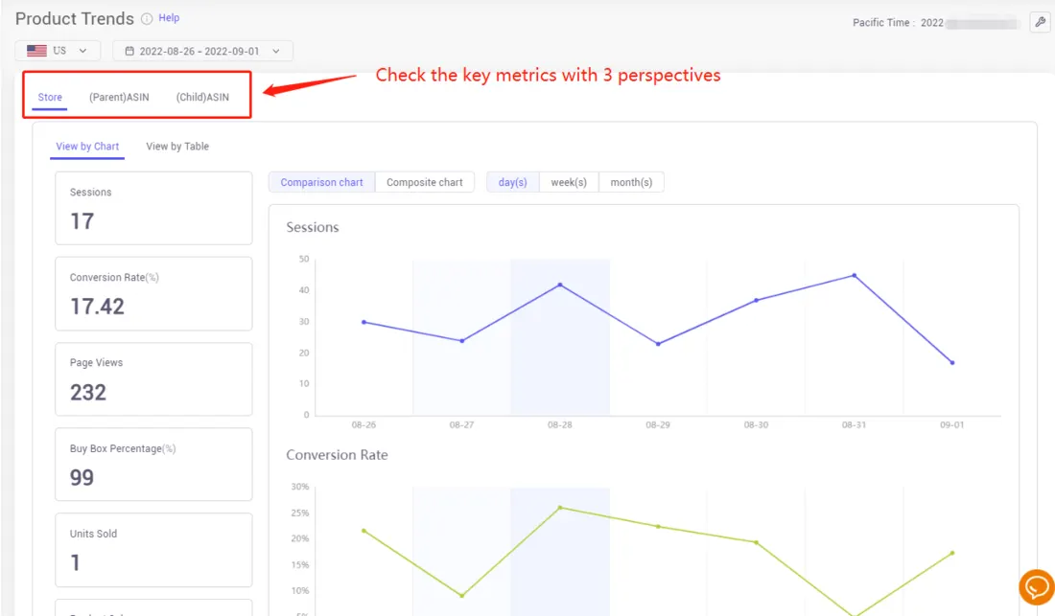Click the info icon beside Product Trends title
The height and width of the screenshot is (616, 1055).
pyautogui.click(x=149, y=17)
